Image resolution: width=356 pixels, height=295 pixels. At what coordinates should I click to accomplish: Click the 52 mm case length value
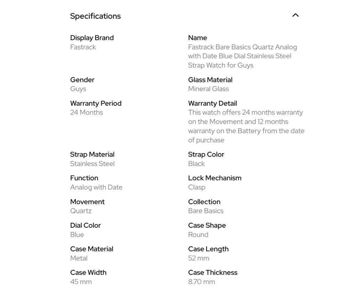point(199,258)
